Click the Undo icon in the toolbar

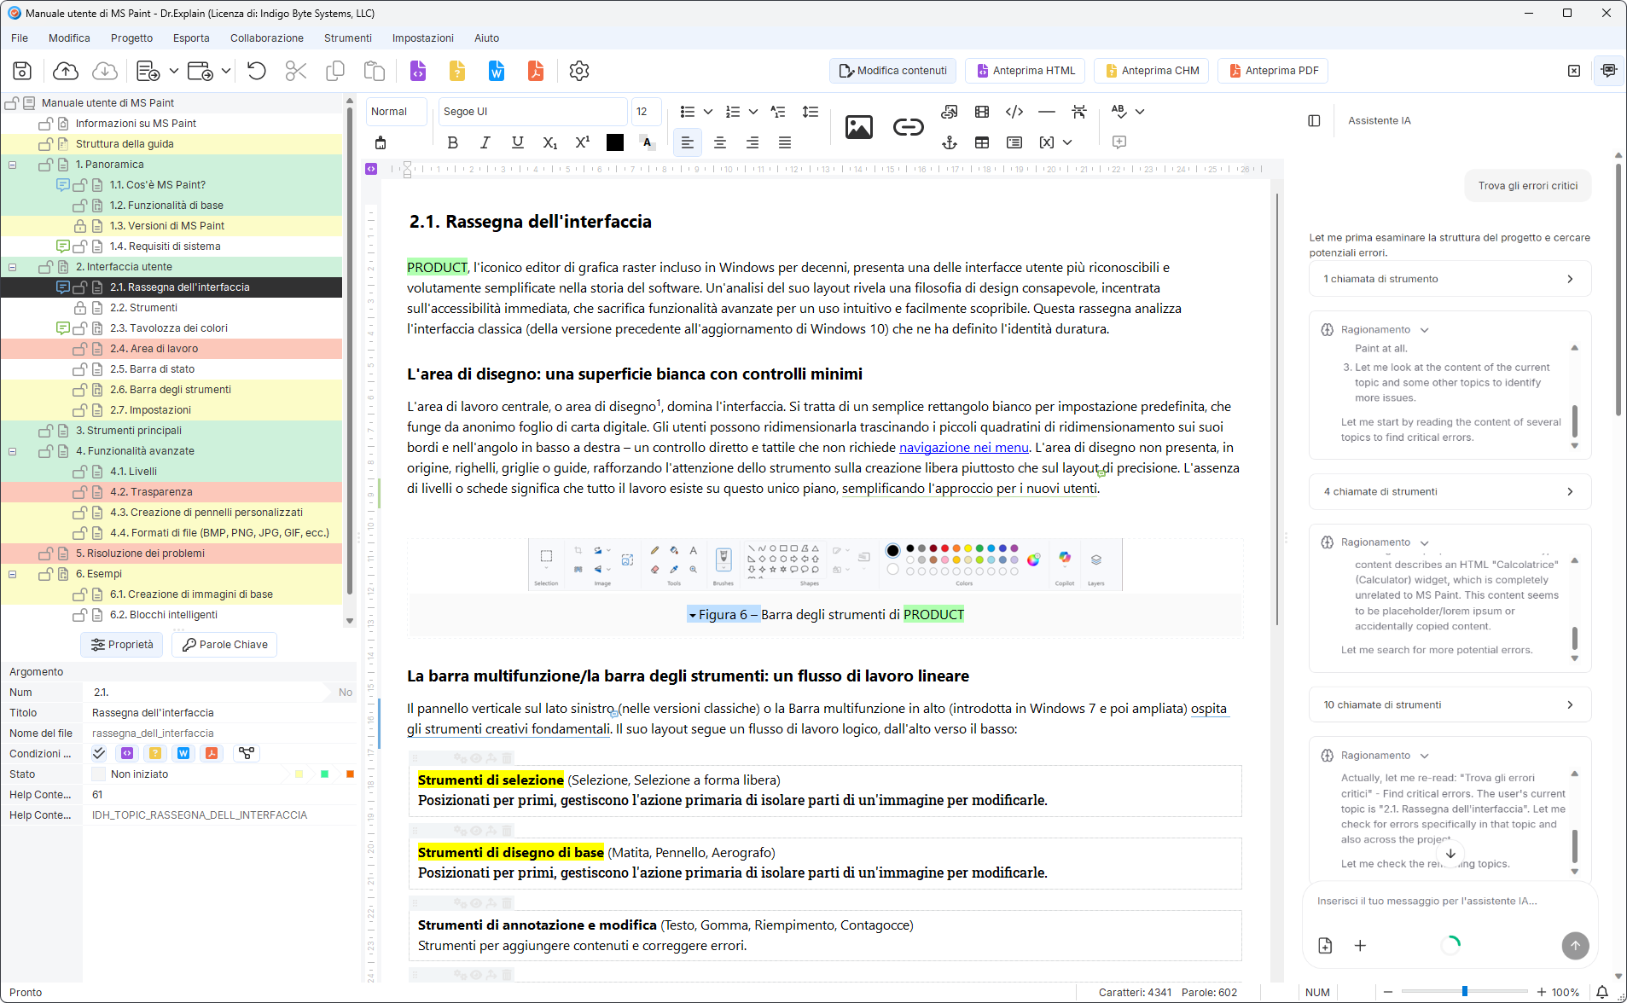click(x=257, y=71)
